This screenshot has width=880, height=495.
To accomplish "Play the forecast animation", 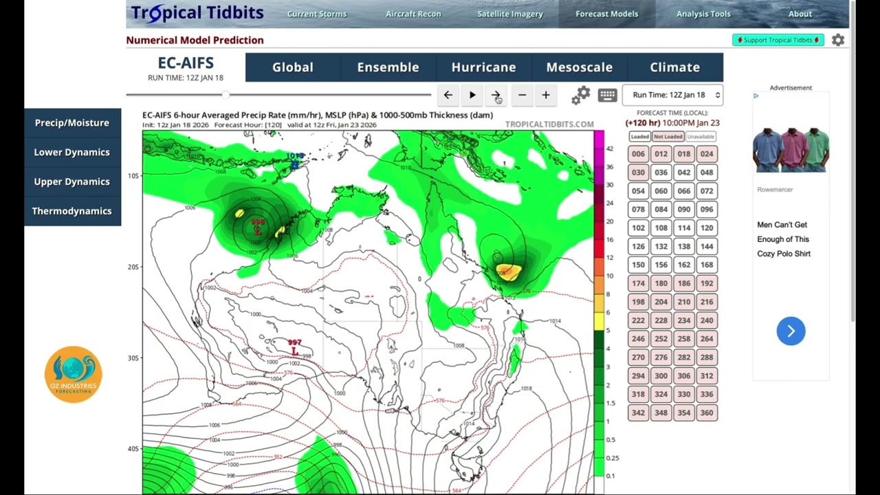I will (472, 95).
